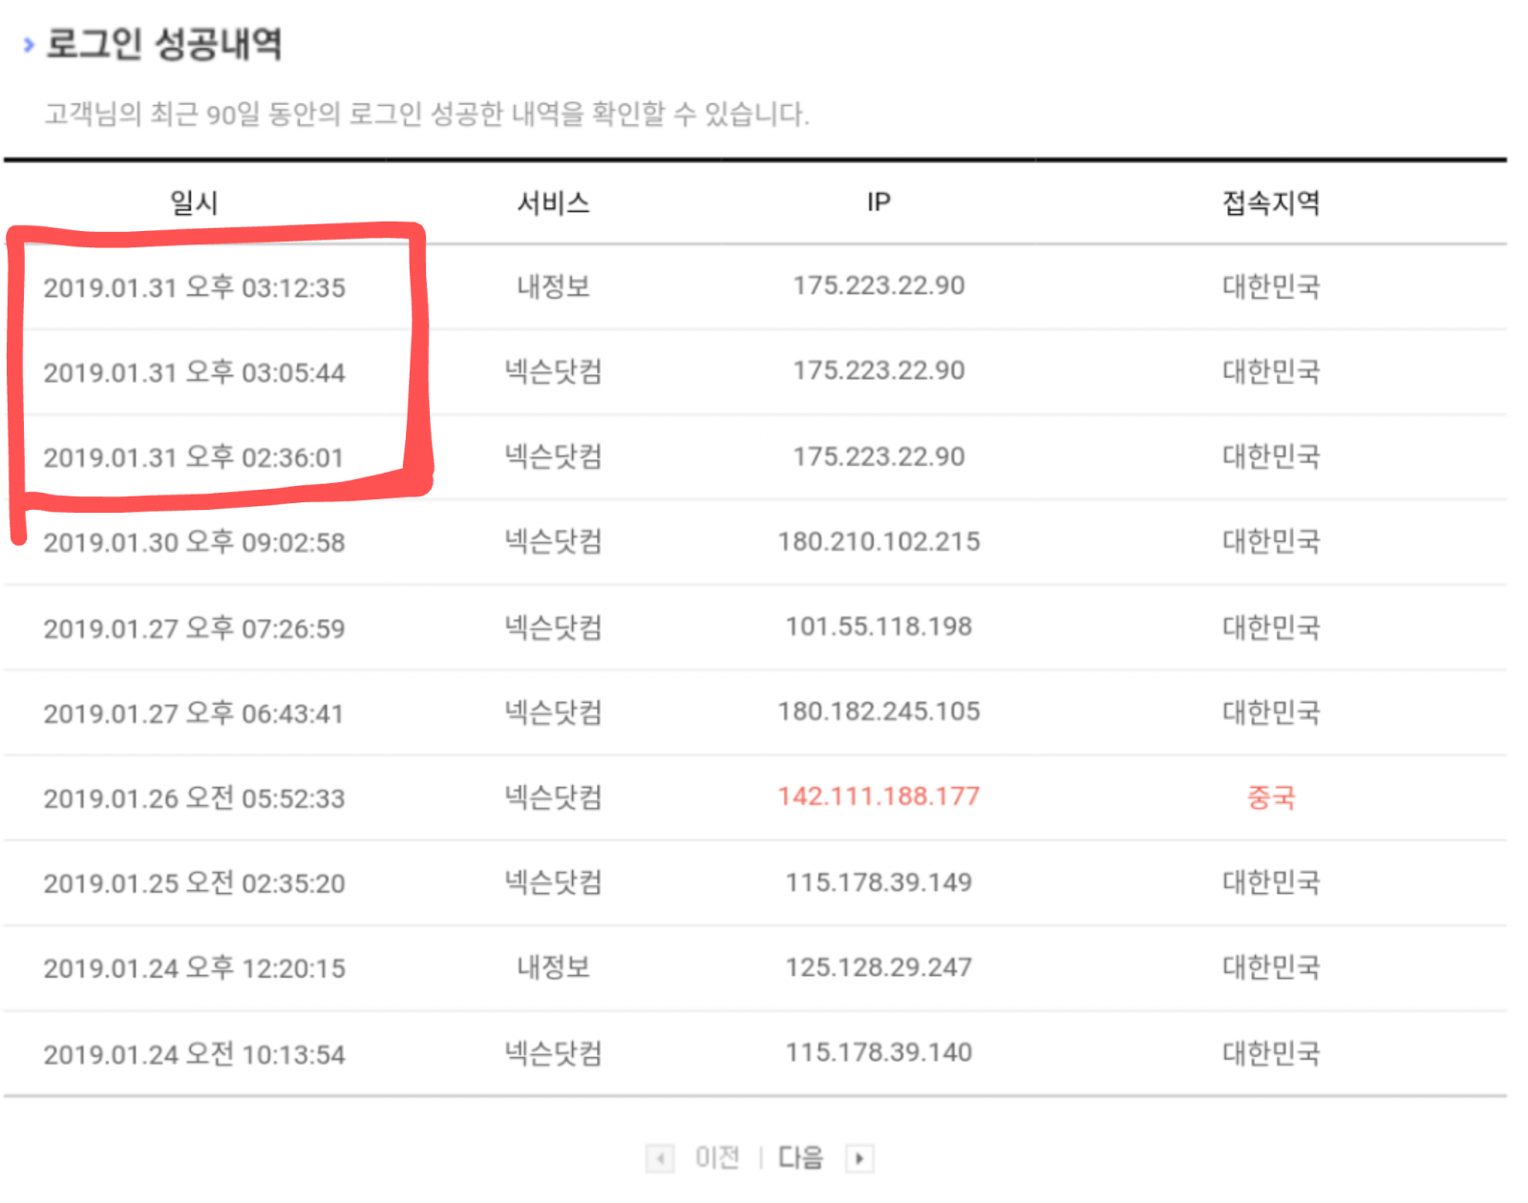Select the 2019.01.31 오후 03:12:35 login entry
This screenshot has height=1203, width=1528.
point(196,287)
